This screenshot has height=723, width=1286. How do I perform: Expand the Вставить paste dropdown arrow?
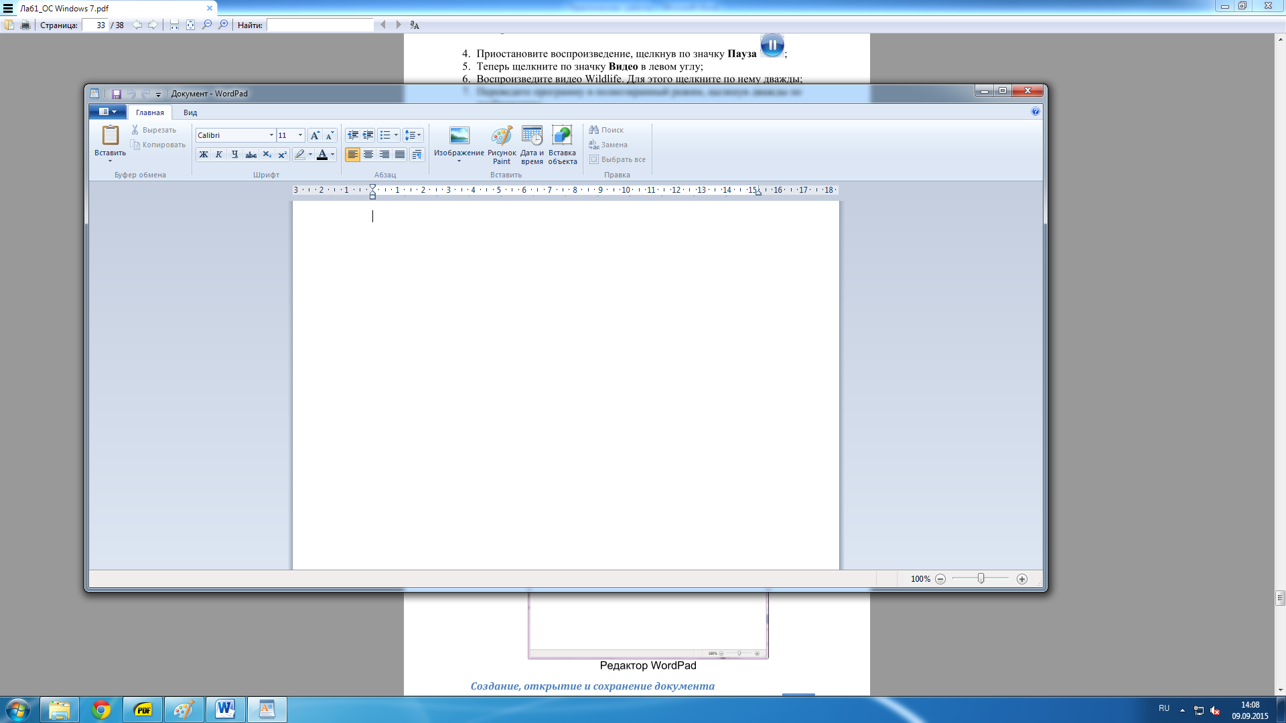point(110,161)
